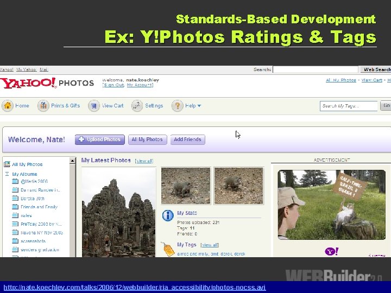The image size is (391, 293).
Task: Click the Help question mark icon
Action: 177,106
